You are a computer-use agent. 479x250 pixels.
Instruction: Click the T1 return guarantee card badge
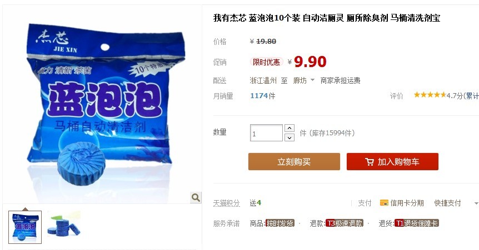[416, 223]
